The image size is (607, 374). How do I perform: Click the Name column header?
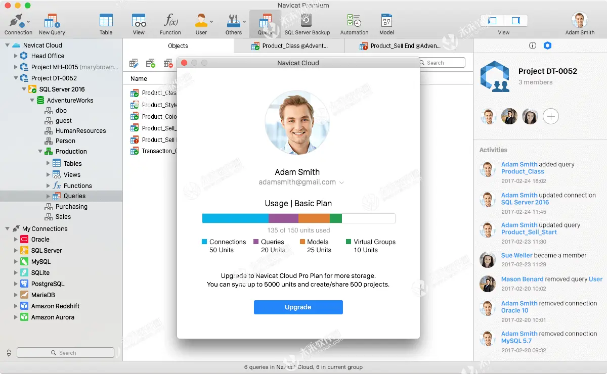pos(139,79)
